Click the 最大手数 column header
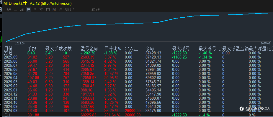The height and width of the screenshot is (117, 273). pos(54,49)
